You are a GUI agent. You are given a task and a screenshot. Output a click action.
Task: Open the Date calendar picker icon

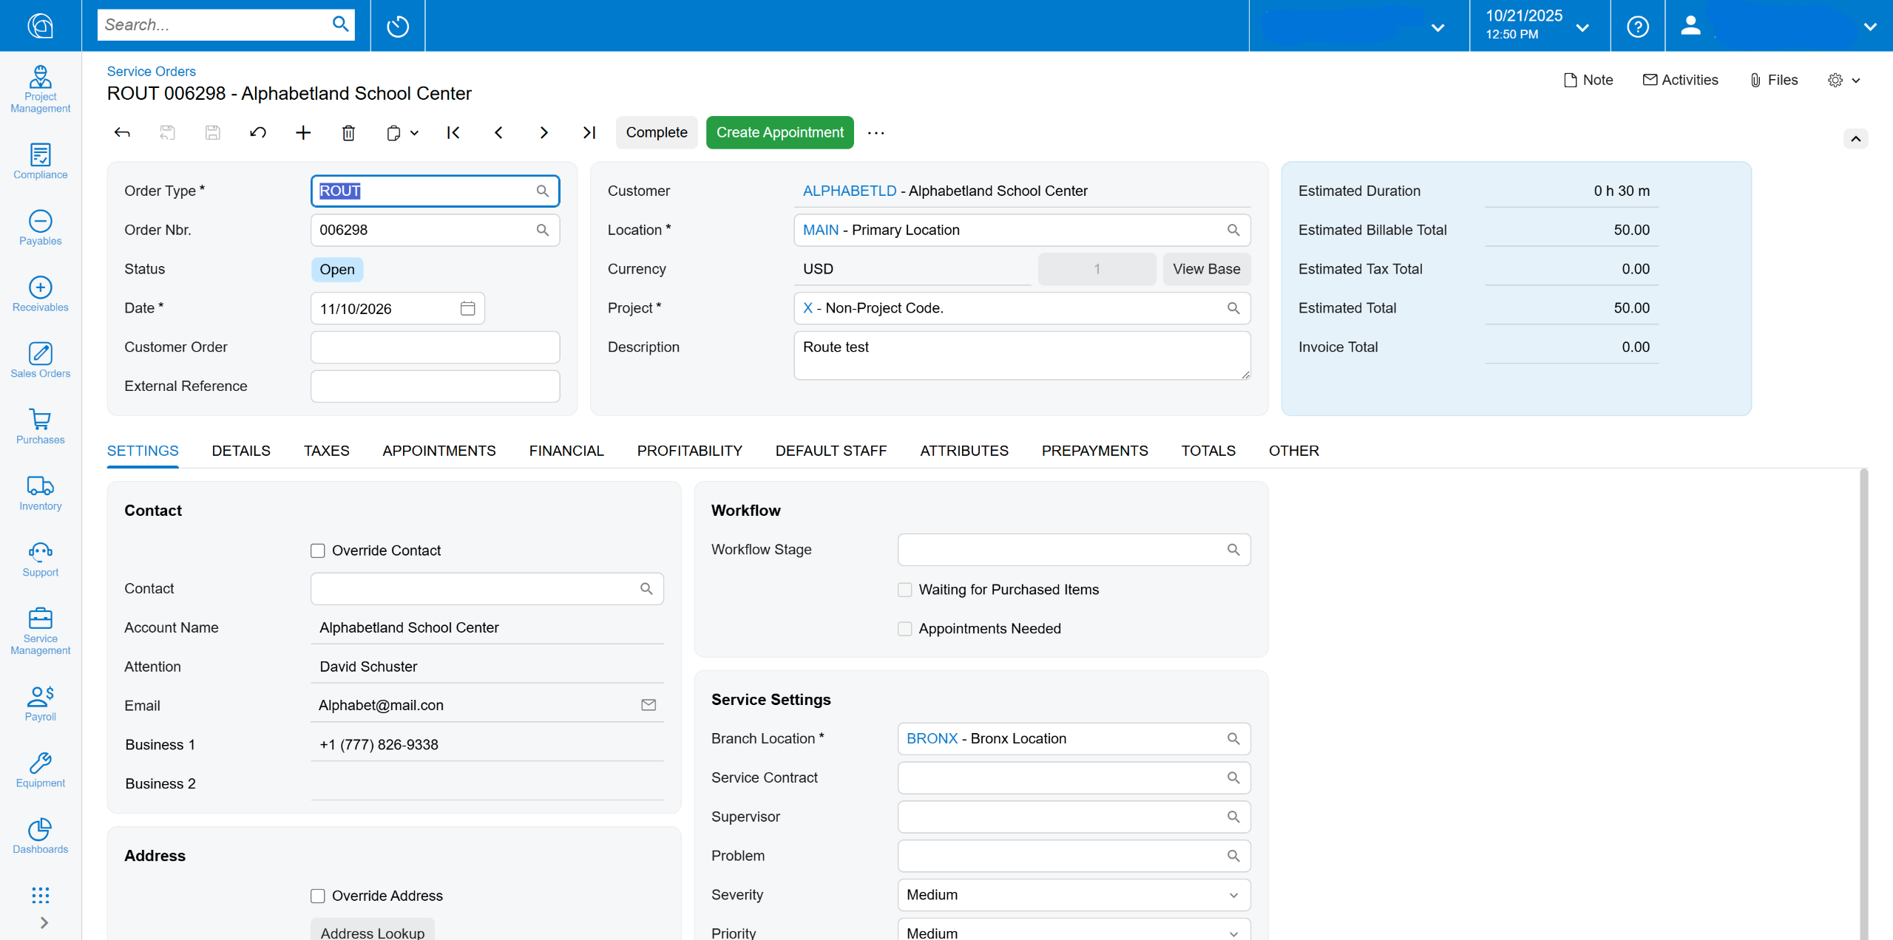467,308
